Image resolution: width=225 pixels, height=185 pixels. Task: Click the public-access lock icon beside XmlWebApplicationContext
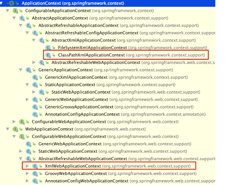tap(41, 166)
